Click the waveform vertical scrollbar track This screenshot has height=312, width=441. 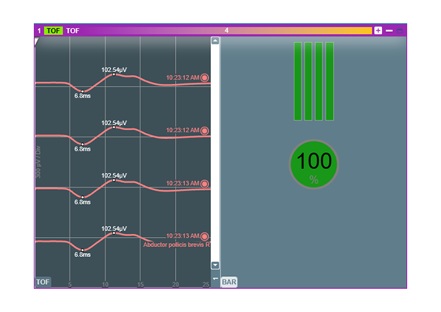point(215,152)
